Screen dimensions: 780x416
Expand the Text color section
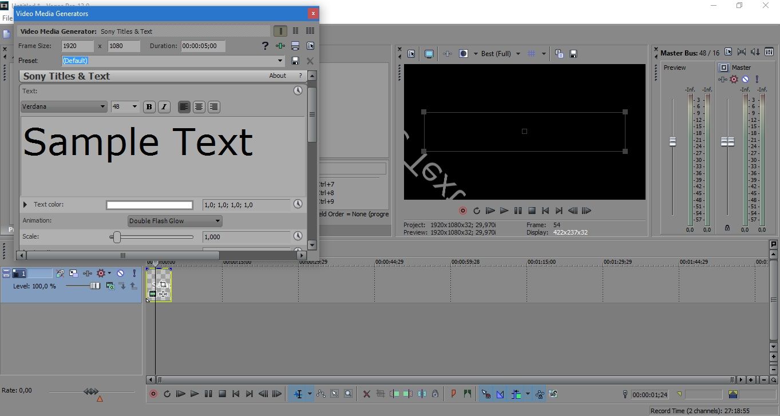pos(25,204)
